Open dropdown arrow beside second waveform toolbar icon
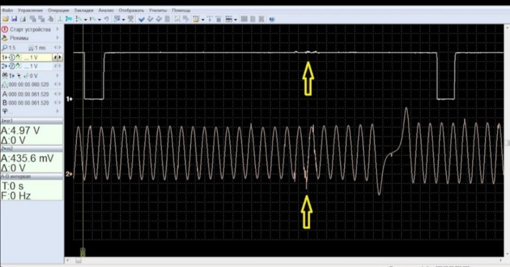The width and height of the screenshot is (510, 267). 99,20
